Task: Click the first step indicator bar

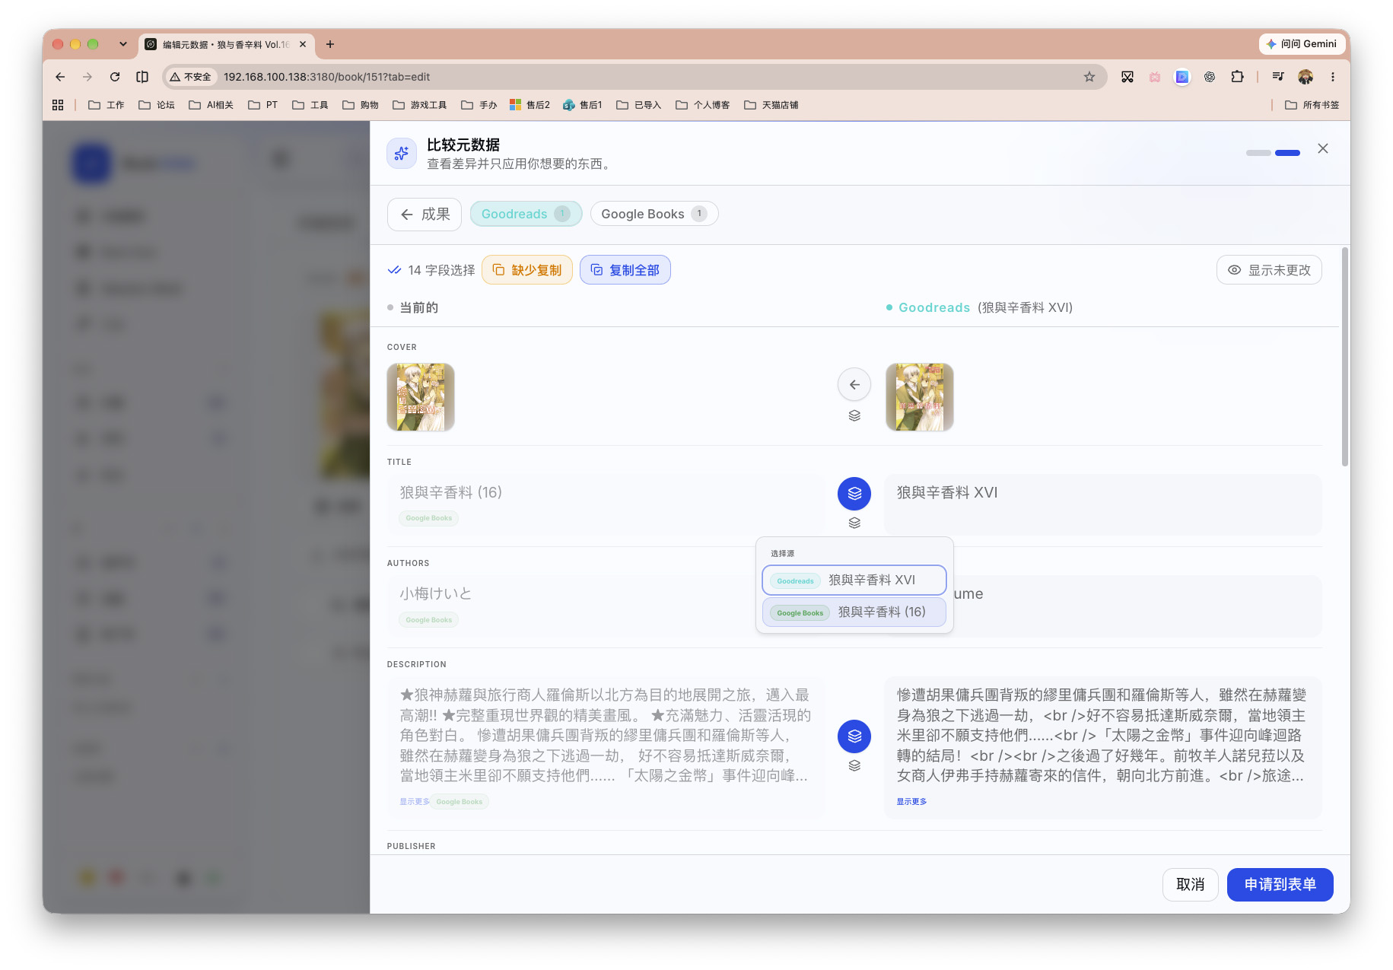Action: [1258, 153]
